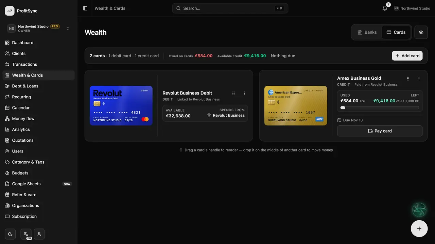Switch to the Banks tab
435x244 pixels.
(x=367, y=32)
